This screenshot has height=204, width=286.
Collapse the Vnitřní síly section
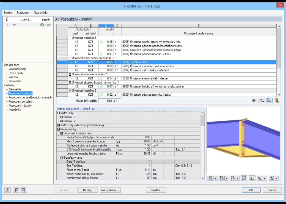tap(59, 113)
